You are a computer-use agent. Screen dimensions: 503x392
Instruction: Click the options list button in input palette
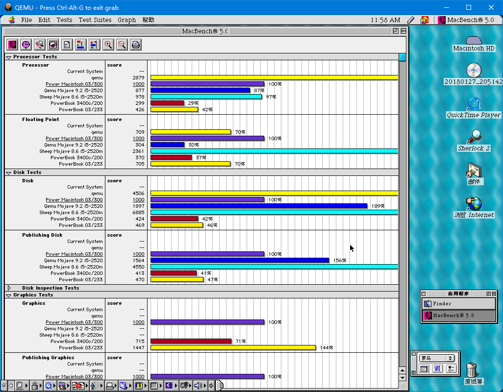[x=451, y=368]
